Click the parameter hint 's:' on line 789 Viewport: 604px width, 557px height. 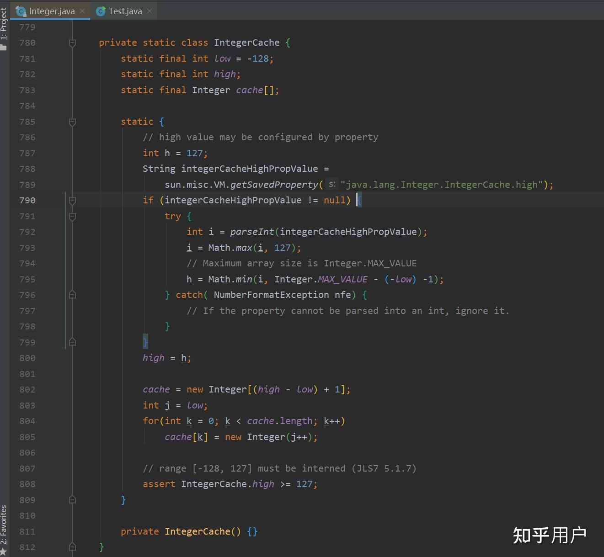pyautogui.click(x=332, y=185)
